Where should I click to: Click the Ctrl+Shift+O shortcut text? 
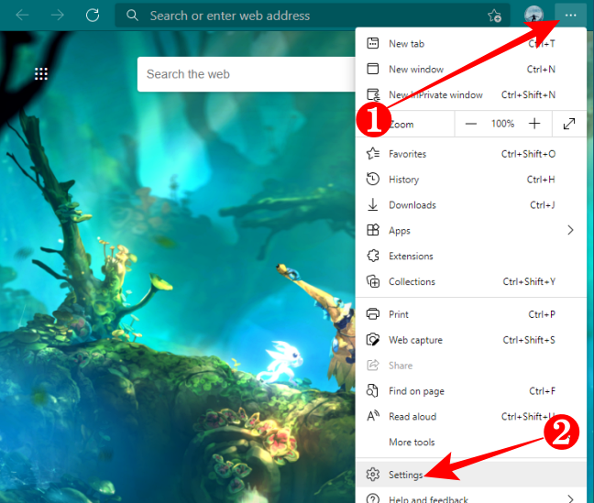click(x=528, y=154)
